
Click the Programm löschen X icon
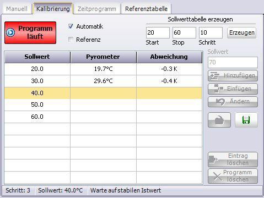tap(218, 177)
